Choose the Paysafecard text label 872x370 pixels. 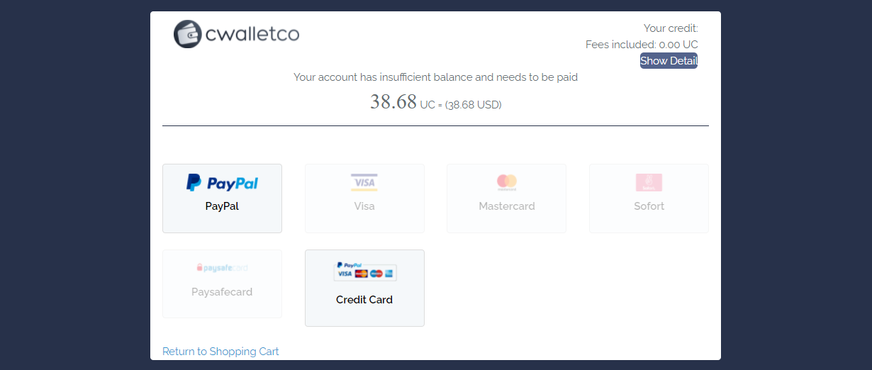point(222,292)
